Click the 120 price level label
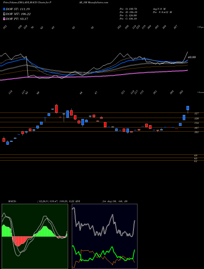The width and height of the screenshot is (204, 269). tap(196, 118)
